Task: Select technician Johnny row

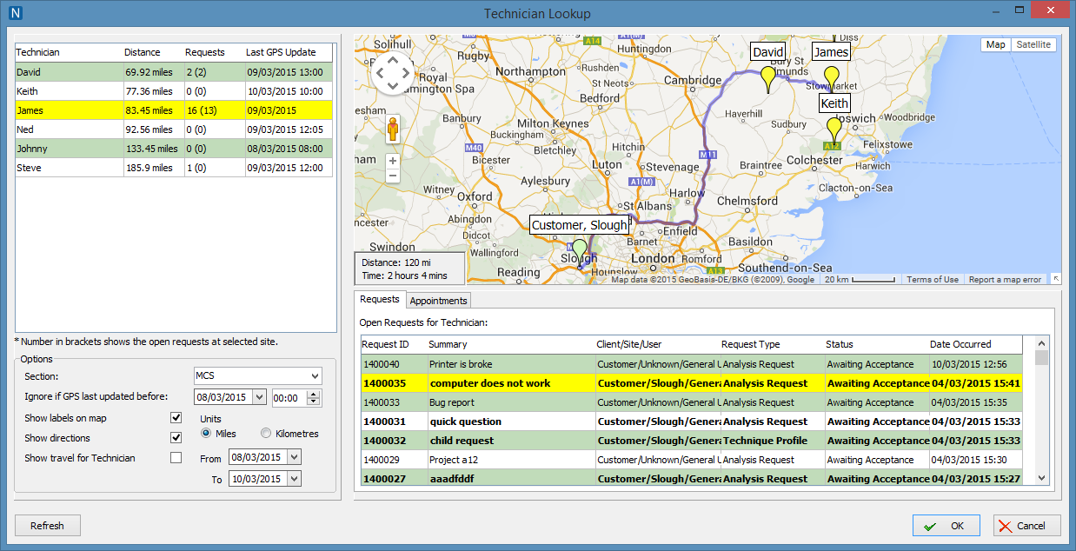Action: [174, 149]
